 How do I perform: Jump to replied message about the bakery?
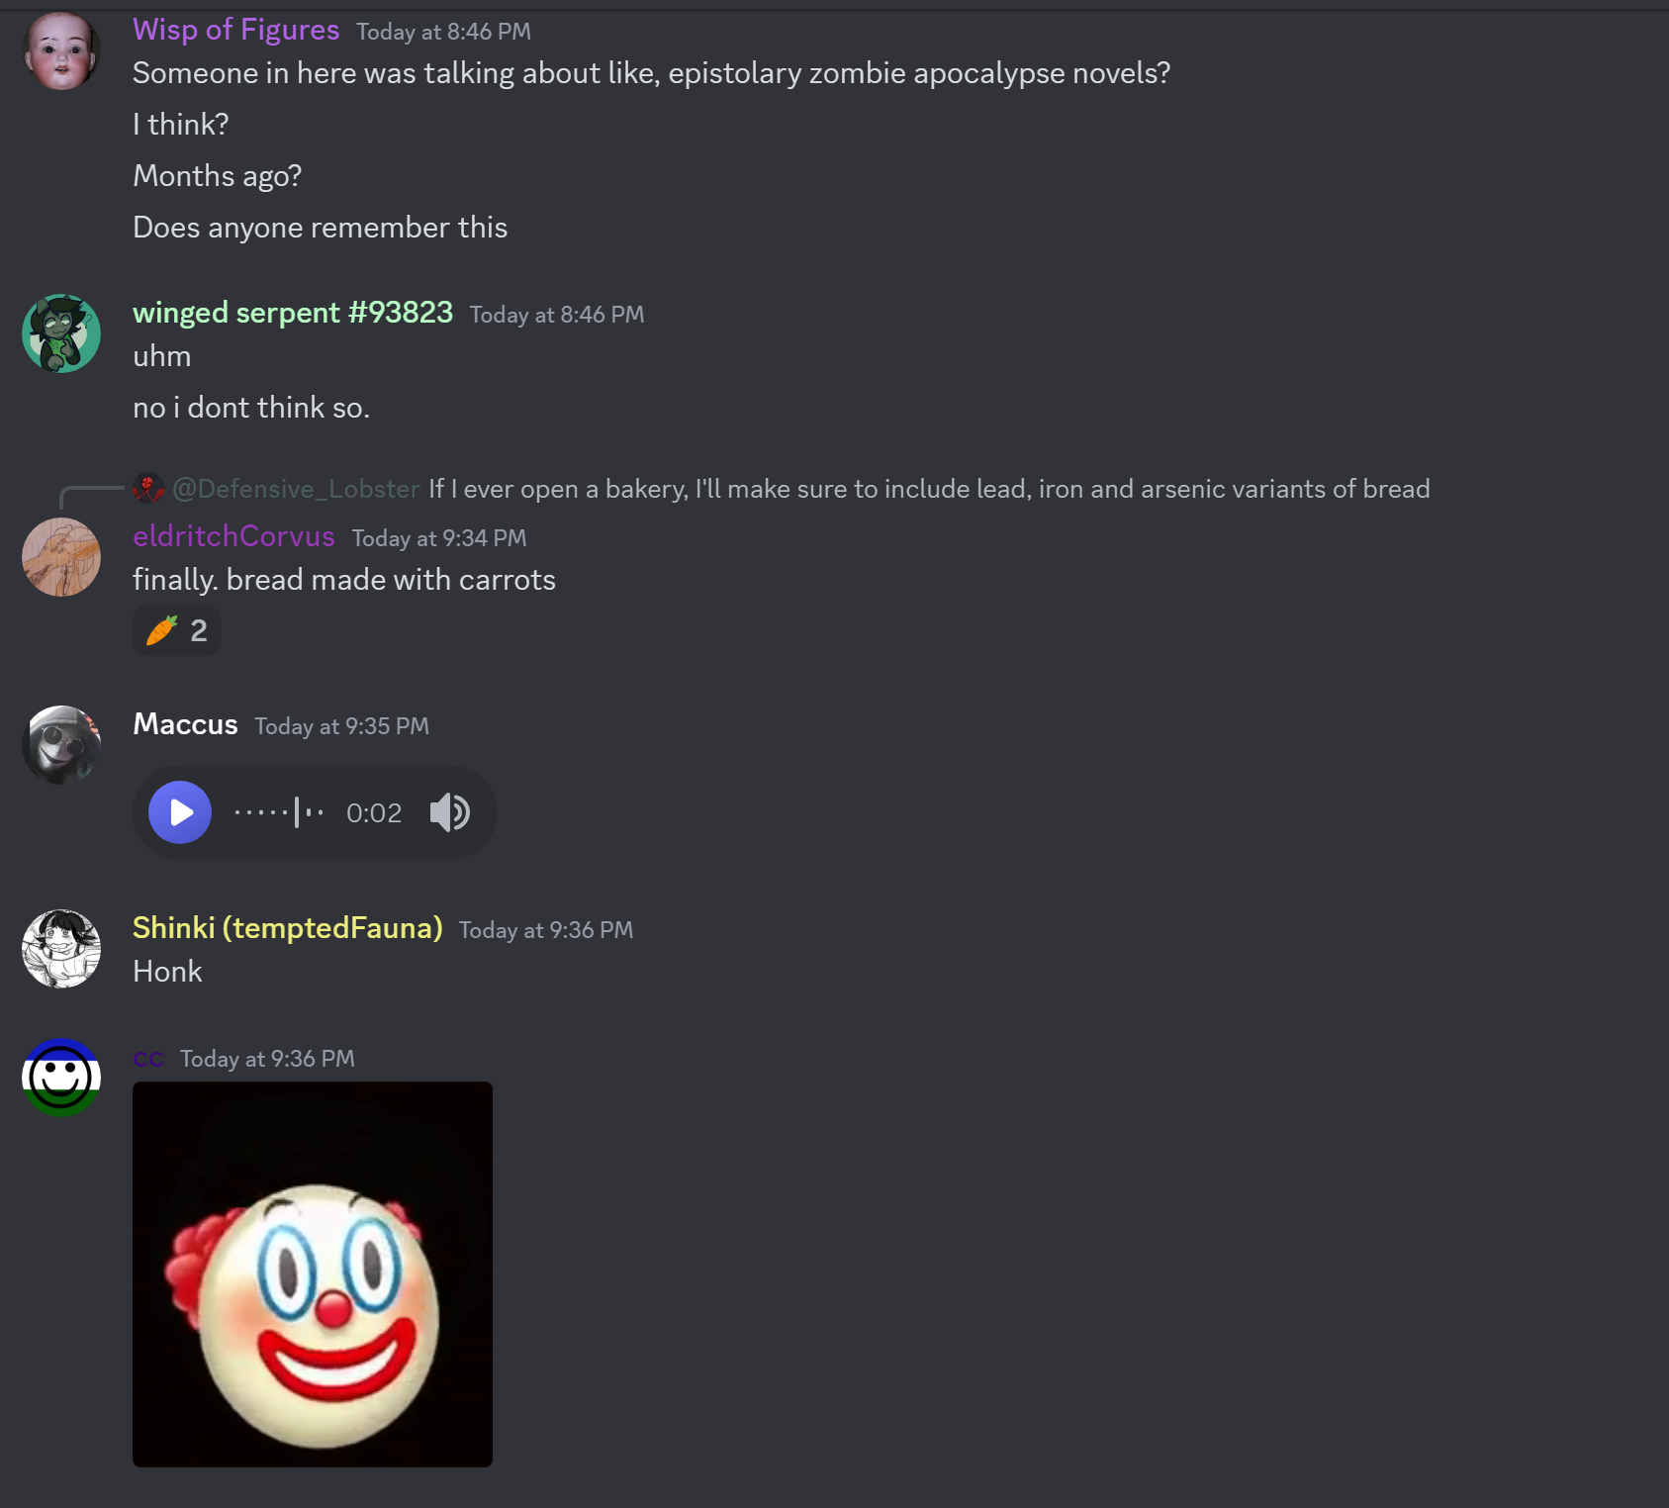[929, 489]
